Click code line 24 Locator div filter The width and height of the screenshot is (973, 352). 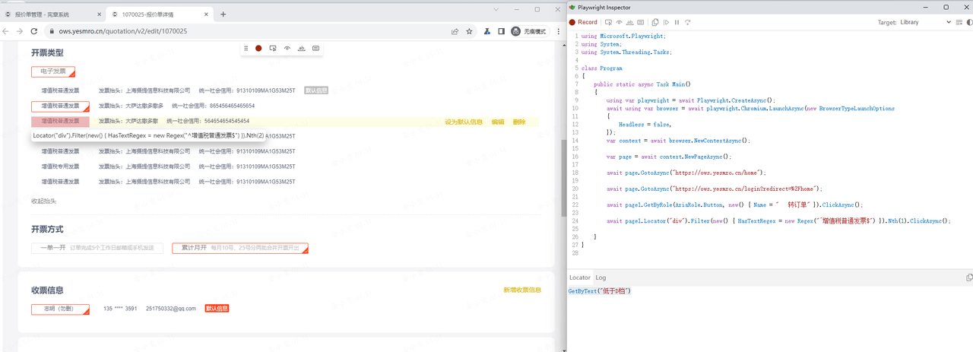click(x=778, y=220)
